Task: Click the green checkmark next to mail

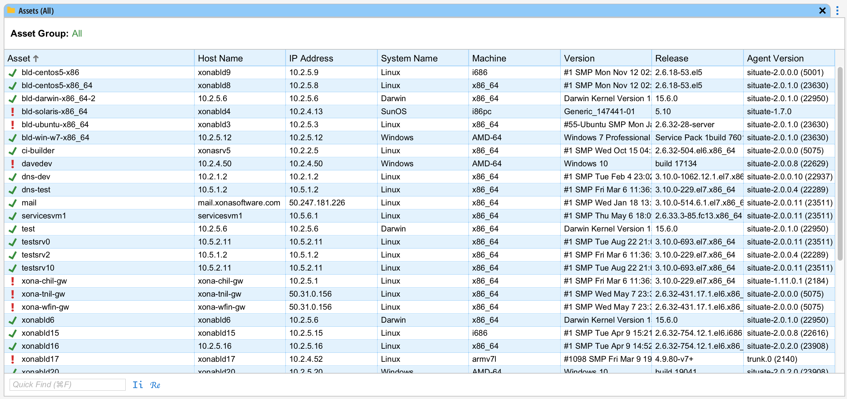Action: 12,203
